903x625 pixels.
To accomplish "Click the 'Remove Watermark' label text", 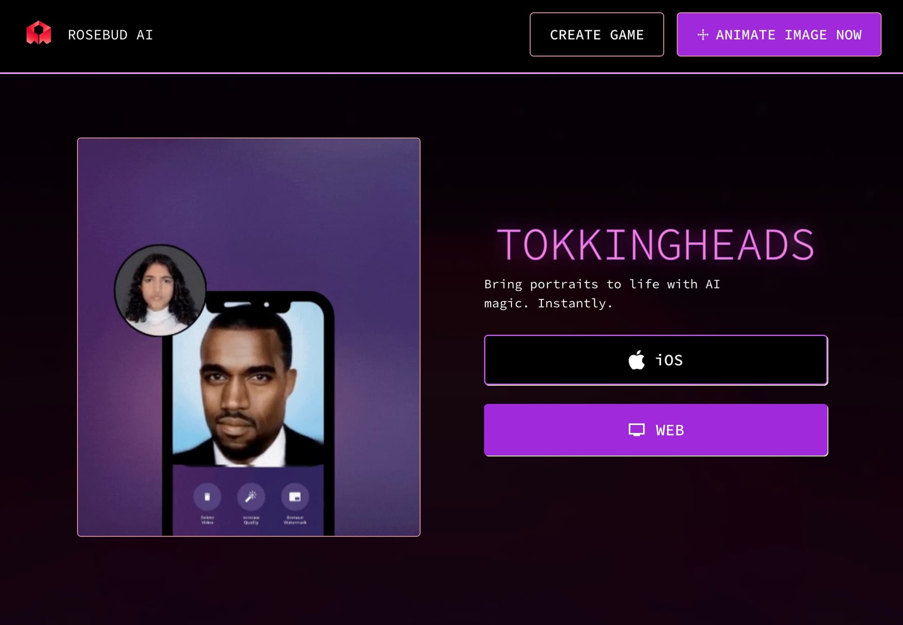I will 295,520.
